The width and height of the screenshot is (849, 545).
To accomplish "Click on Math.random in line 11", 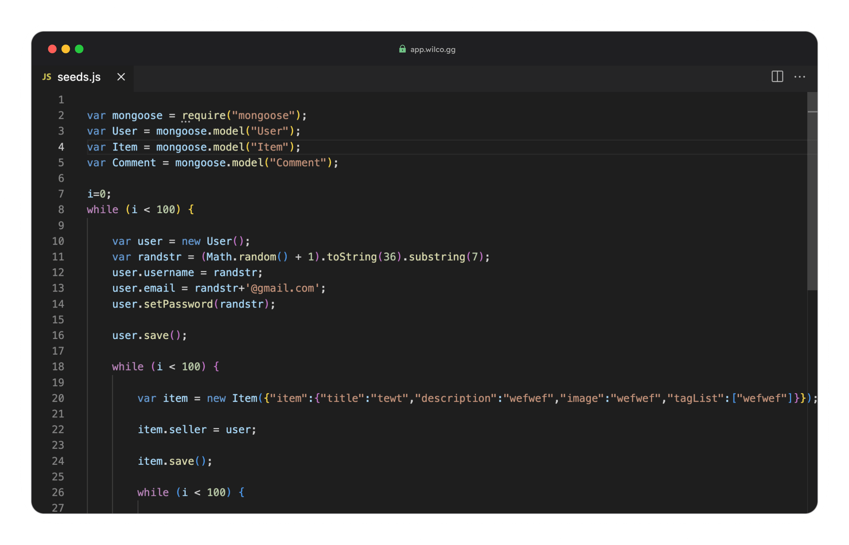I will [x=241, y=257].
